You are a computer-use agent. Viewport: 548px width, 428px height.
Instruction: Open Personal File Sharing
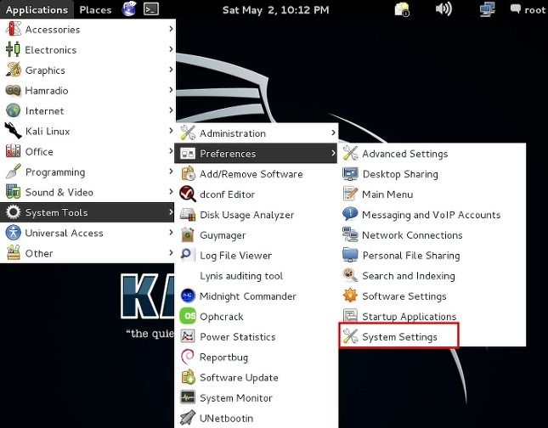click(x=432, y=256)
